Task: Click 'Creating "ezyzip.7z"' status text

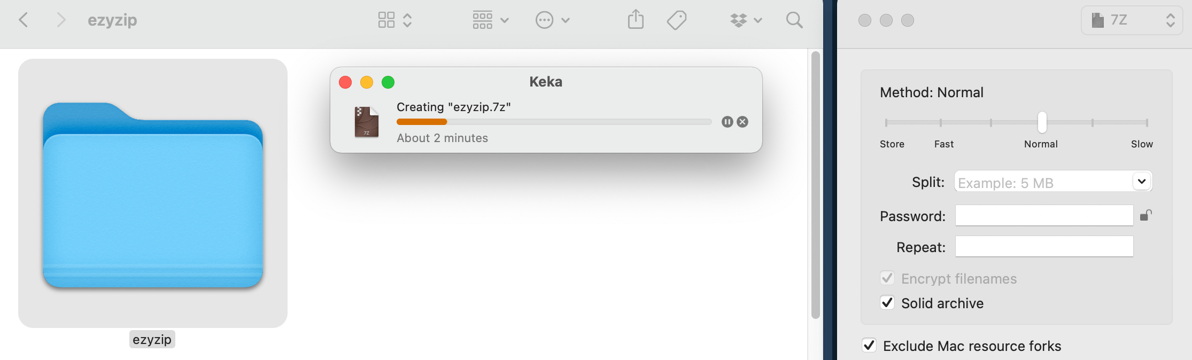Action: pos(453,107)
